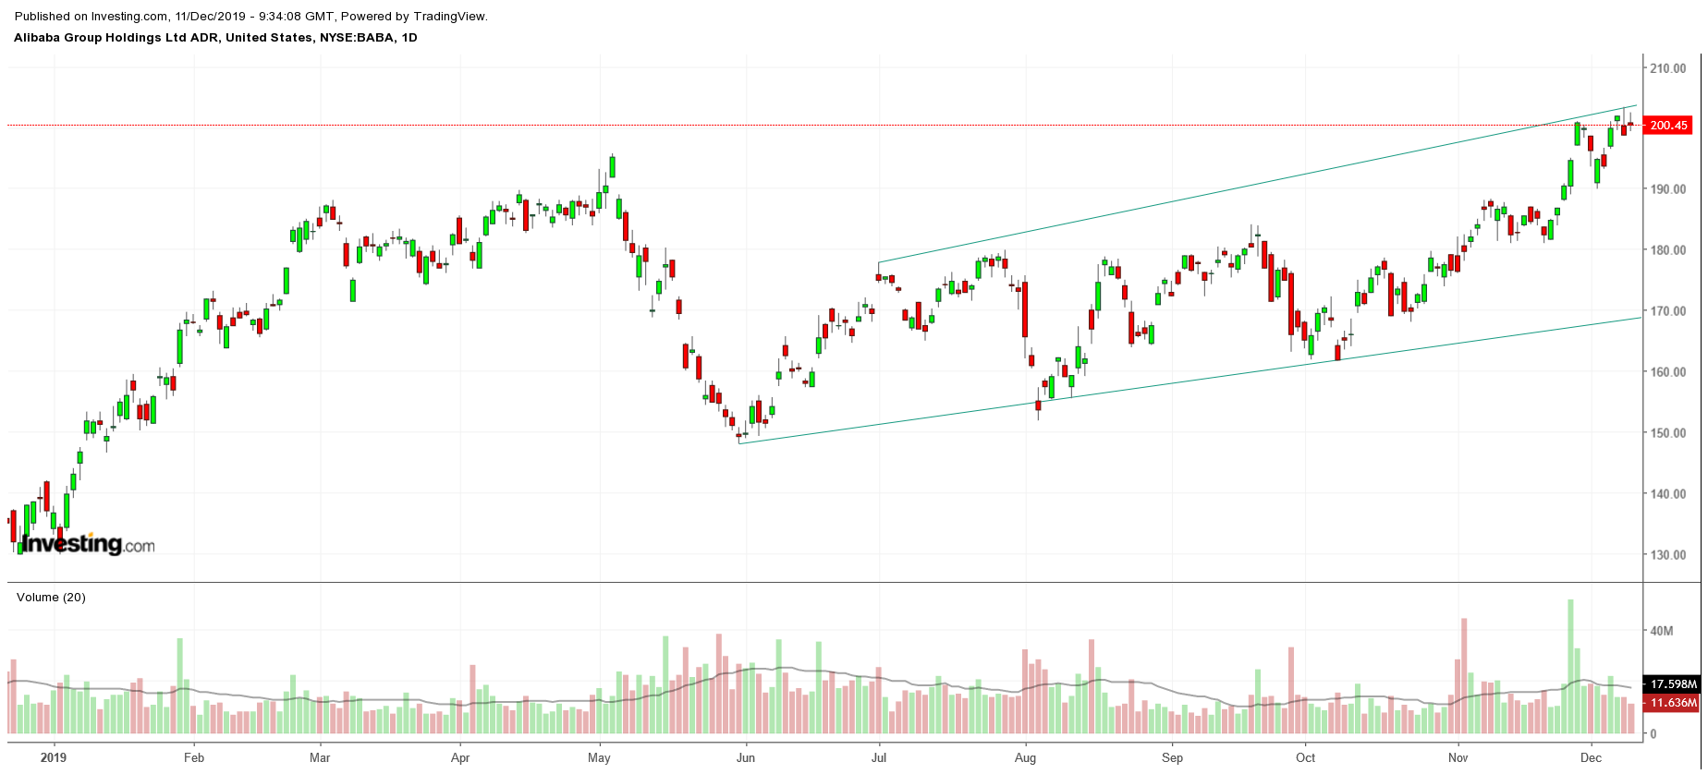Select the lower channel trend line
Screen dimensions: 1708x774
(x=1190, y=381)
